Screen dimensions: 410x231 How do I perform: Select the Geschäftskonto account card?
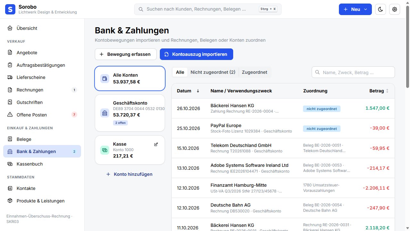[130, 113]
